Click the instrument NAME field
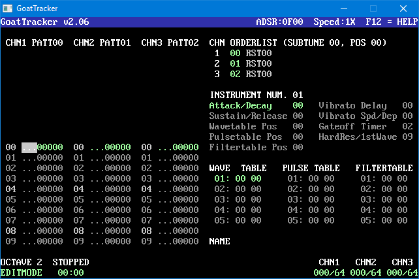The height and width of the screenshot is (279, 419). pyautogui.click(x=220, y=241)
